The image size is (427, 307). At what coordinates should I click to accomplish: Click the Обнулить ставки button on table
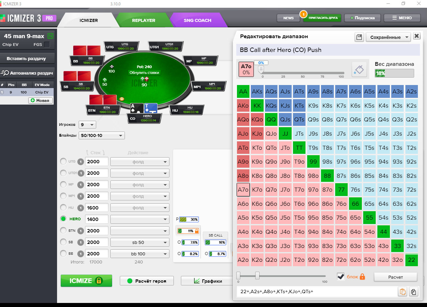click(x=144, y=73)
